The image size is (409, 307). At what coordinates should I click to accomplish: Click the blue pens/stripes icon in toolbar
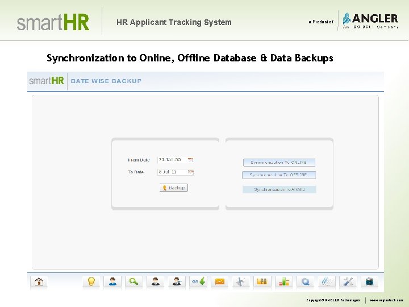point(327,282)
